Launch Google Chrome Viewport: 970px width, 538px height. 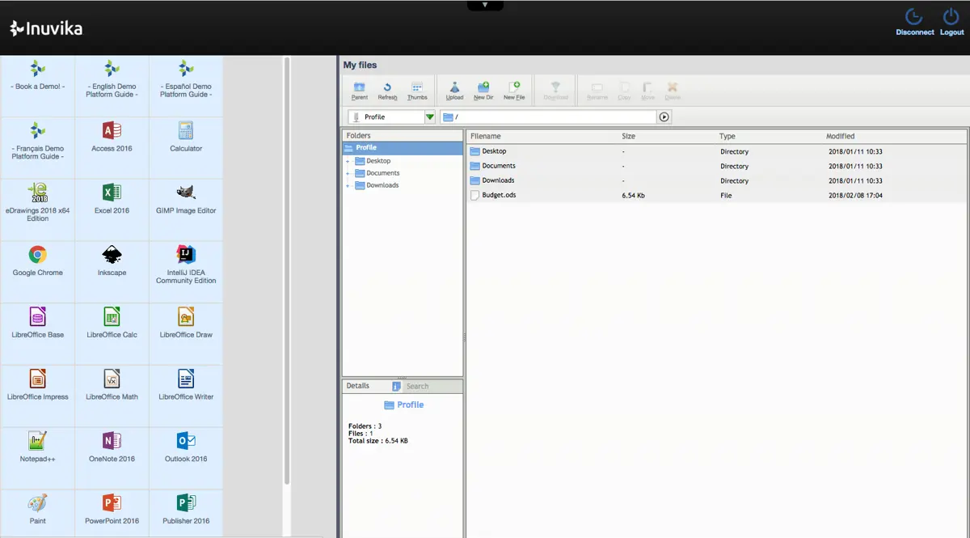coord(37,273)
